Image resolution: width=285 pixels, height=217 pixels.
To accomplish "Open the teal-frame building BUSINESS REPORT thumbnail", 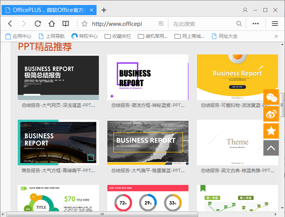I will 58,142.
